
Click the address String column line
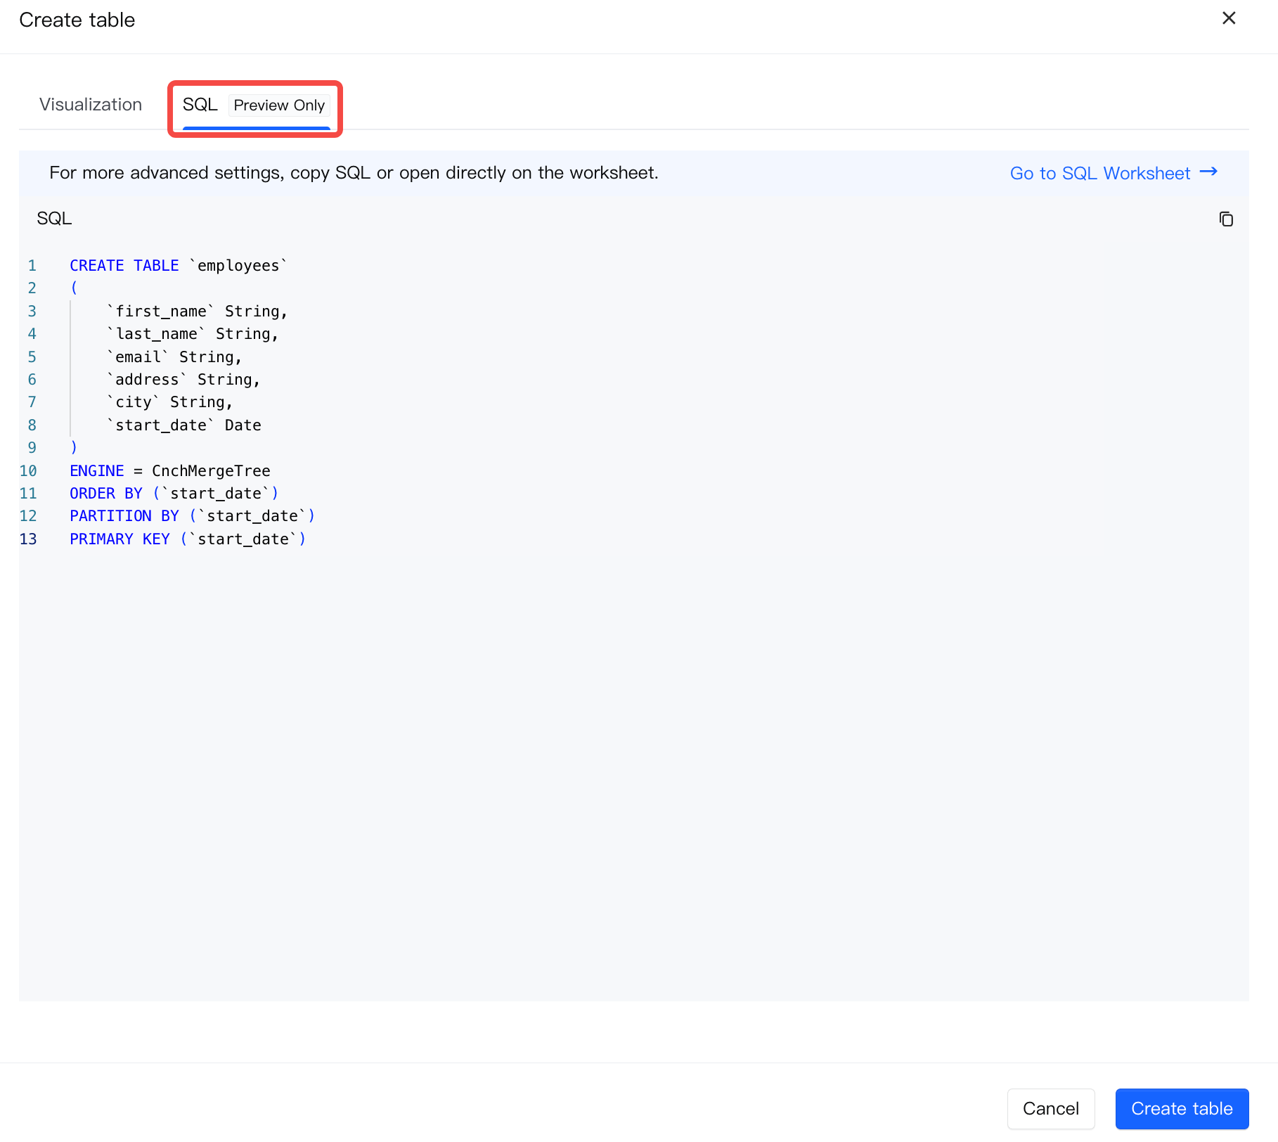pyautogui.click(x=183, y=380)
